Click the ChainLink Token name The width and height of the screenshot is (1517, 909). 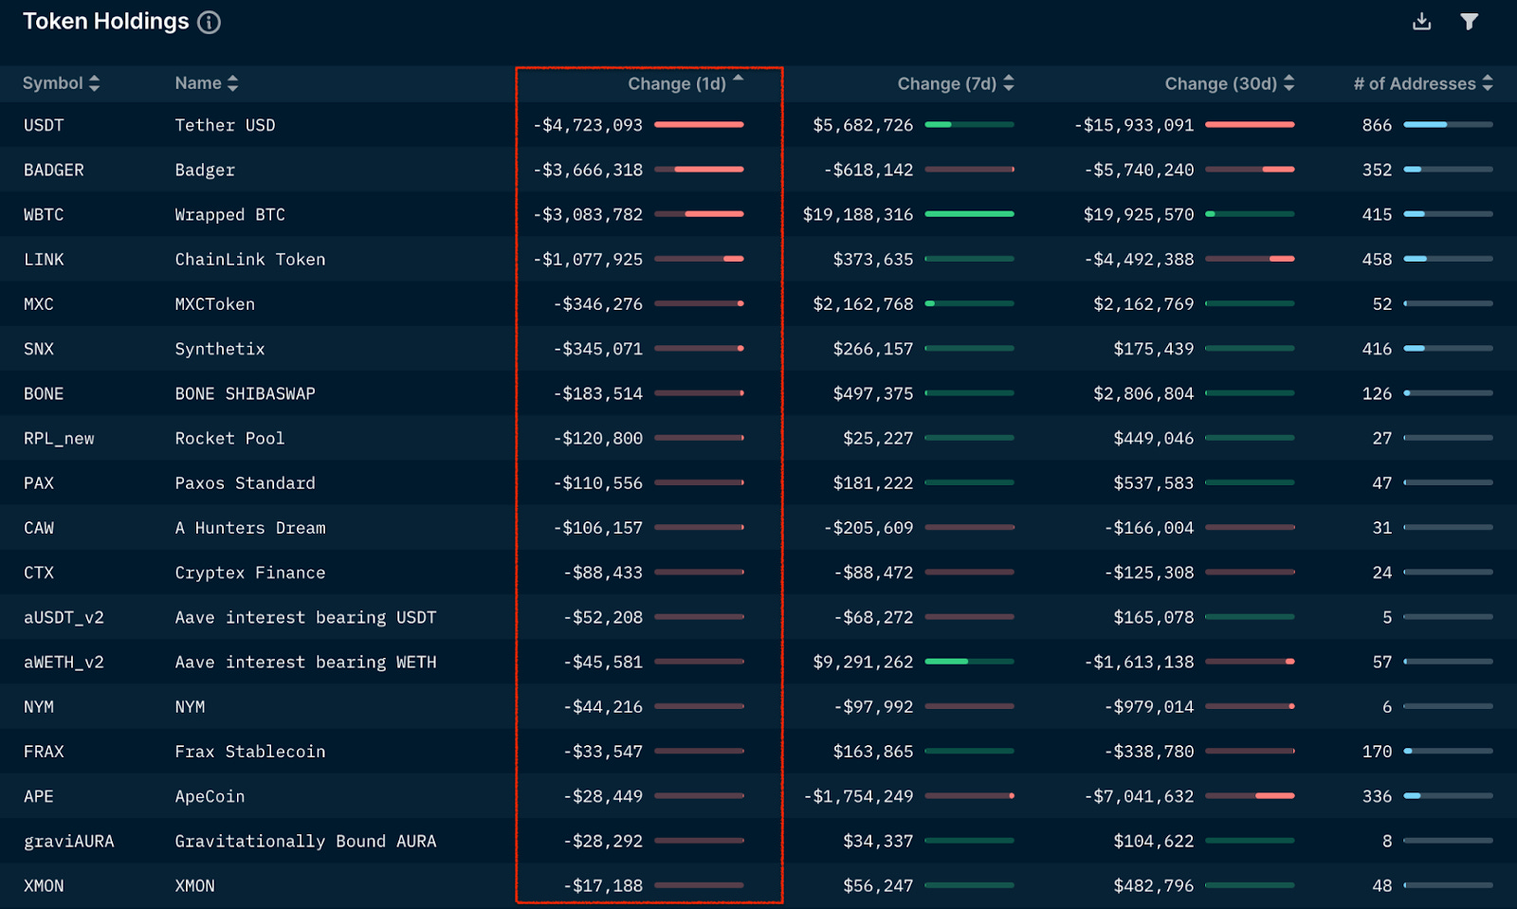point(250,259)
